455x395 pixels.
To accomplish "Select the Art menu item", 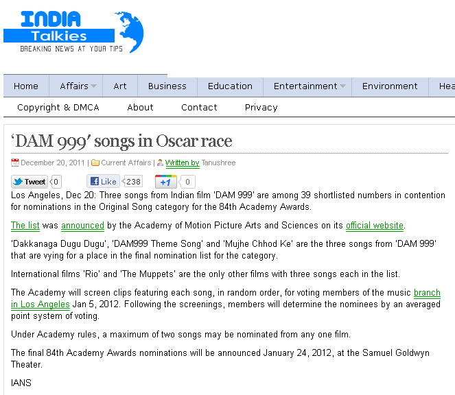I will (120, 86).
